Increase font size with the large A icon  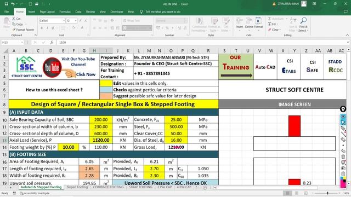click(x=81, y=21)
